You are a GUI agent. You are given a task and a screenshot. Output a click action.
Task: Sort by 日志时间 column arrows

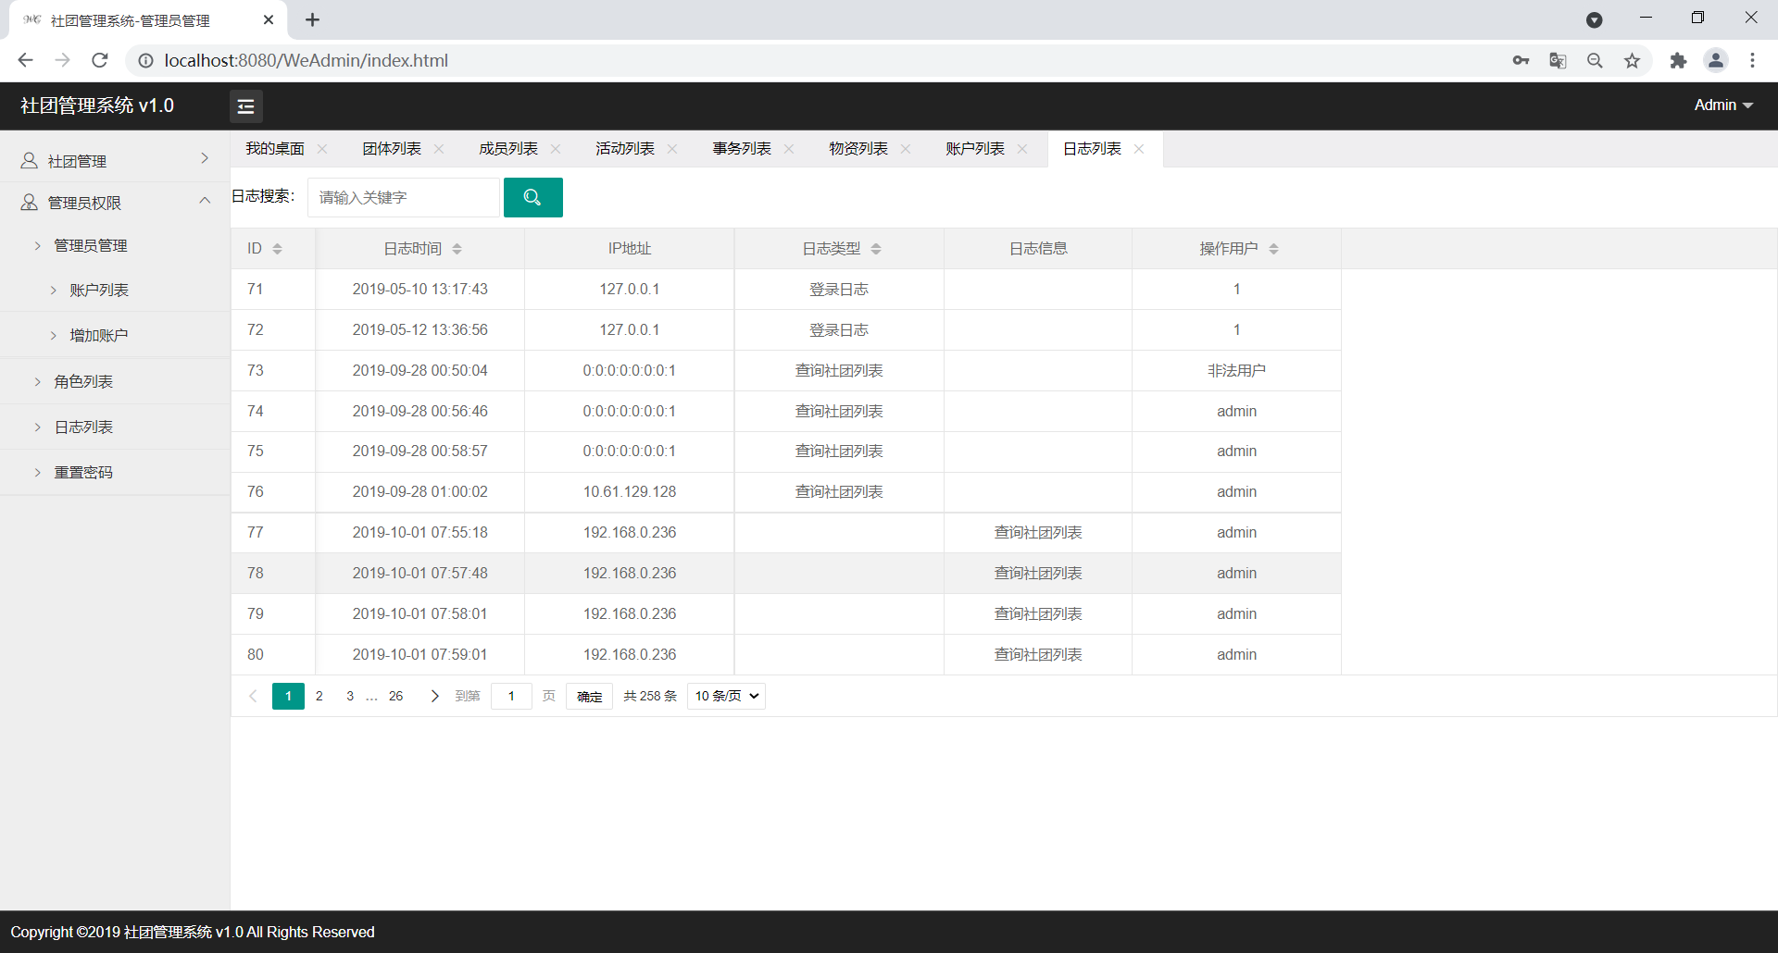click(x=457, y=249)
